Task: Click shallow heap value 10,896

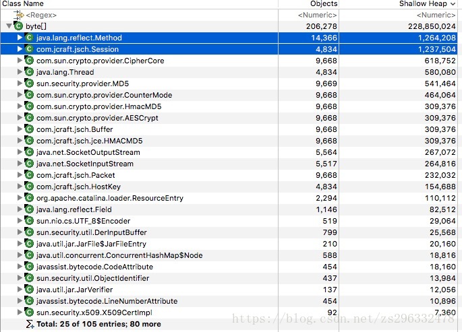Action: (442, 302)
